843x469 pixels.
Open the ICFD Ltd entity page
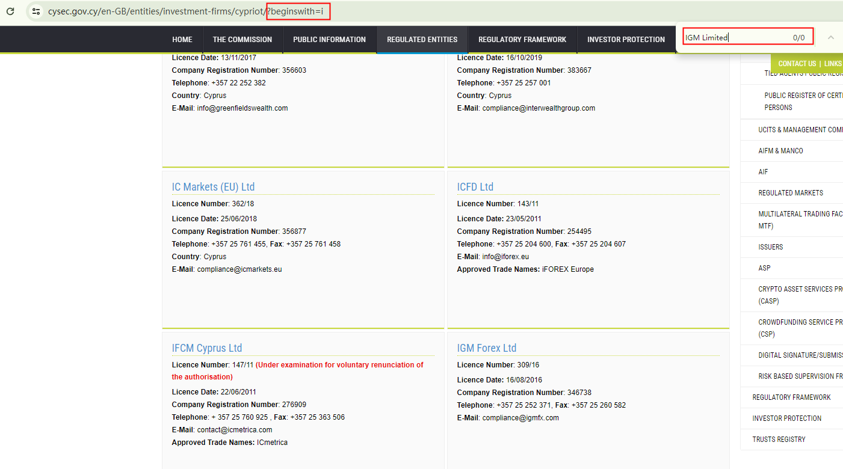475,187
